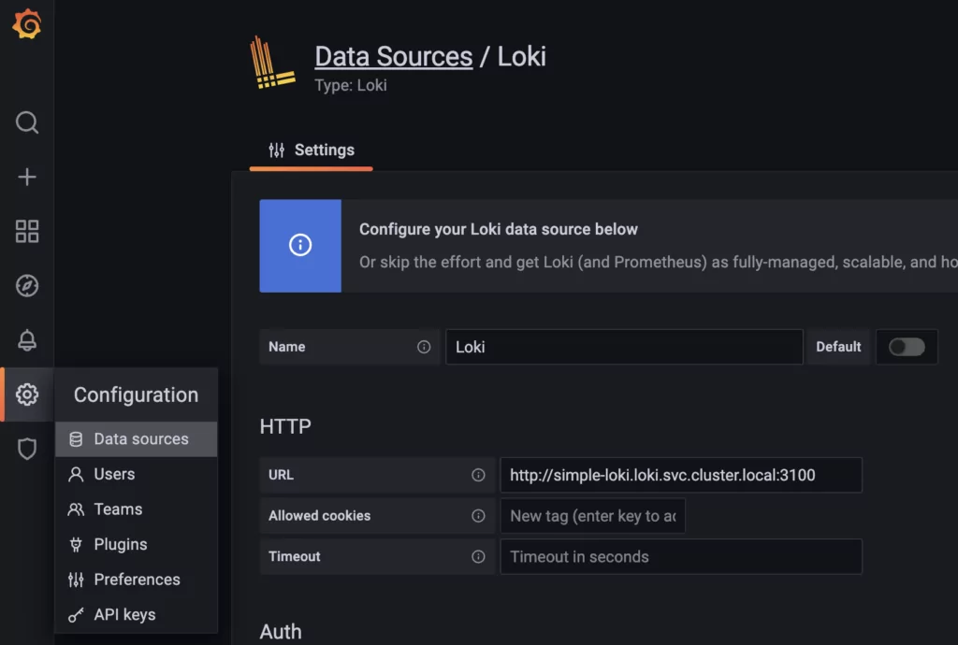Click the Auth section heading
958x645 pixels.
[281, 632]
